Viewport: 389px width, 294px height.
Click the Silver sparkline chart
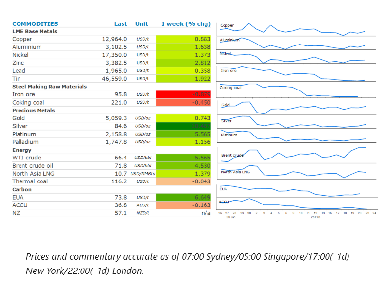pos(296,122)
